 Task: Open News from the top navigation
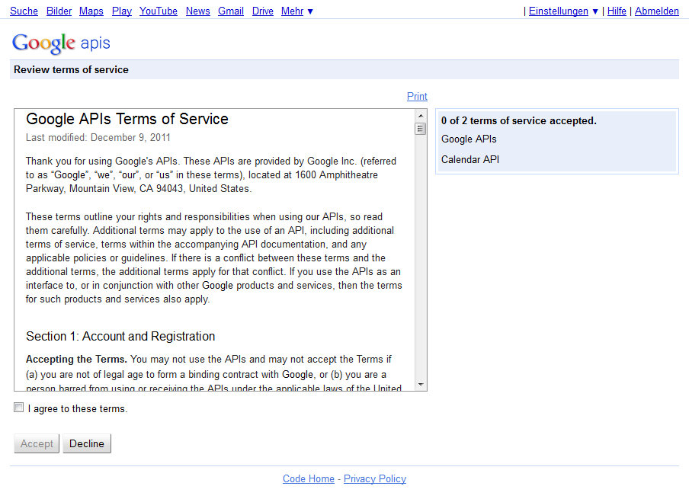pos(197,11)
